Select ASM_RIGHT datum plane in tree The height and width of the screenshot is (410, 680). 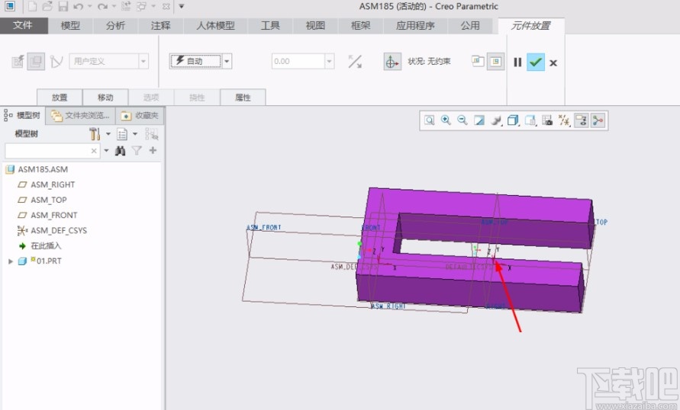click(x=53, y=184)
